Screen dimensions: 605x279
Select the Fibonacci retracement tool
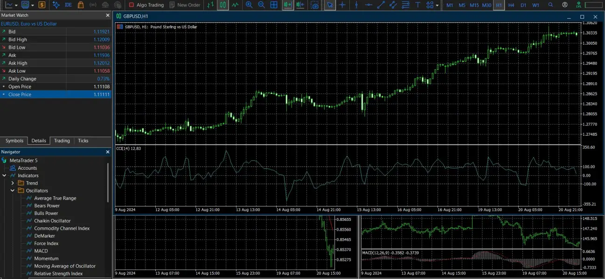click(405, 5)
